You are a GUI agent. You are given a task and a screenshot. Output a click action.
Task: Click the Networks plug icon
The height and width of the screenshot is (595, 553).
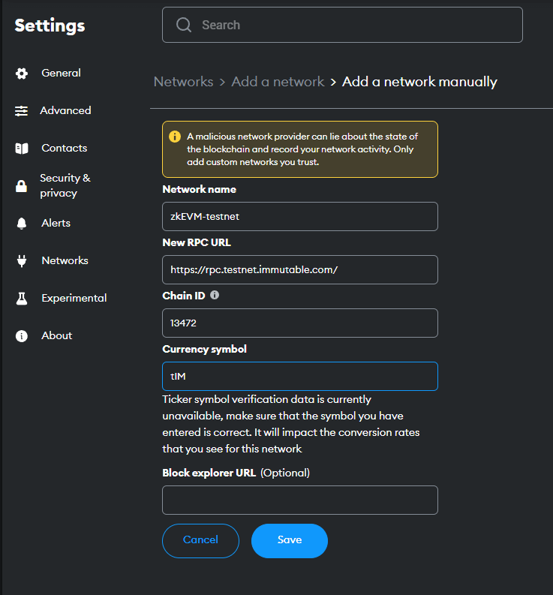pyautogui.click(x=22, y=261)
